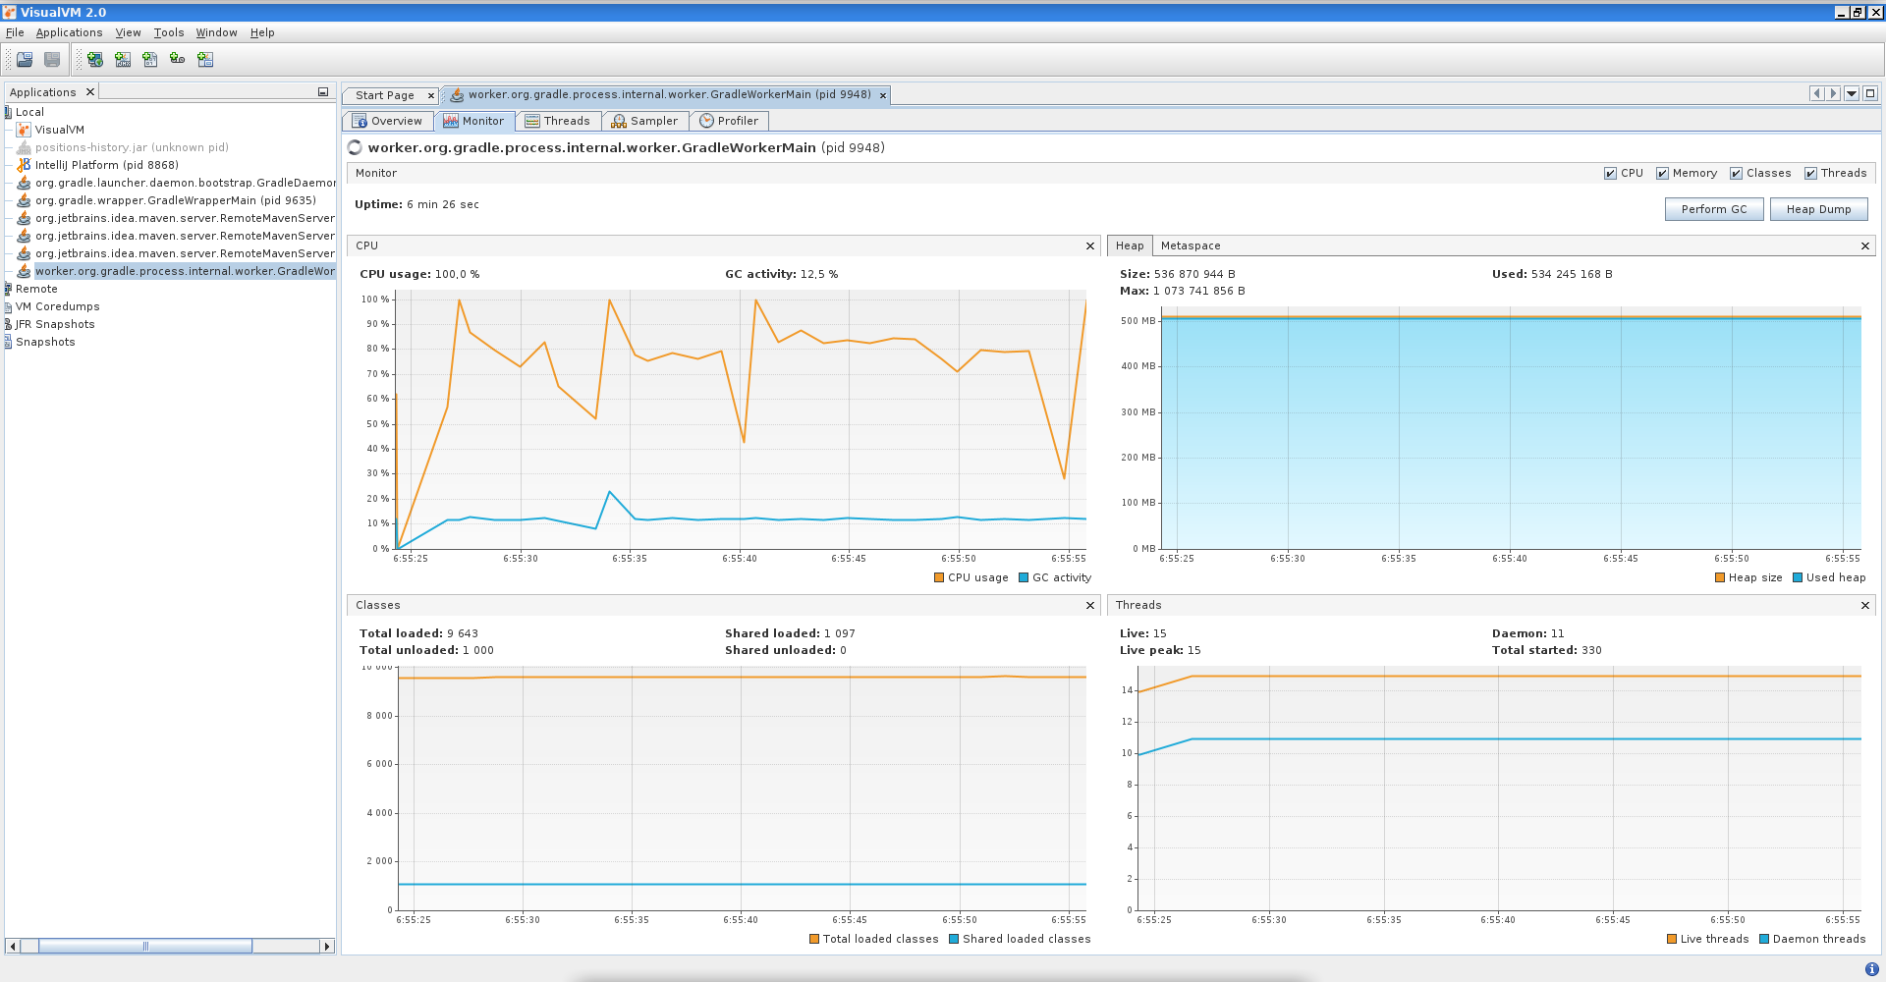Viewport: 1886px width, 982px height.
Task: Click the Applications panel horizontal scrollbar thumb
Action: coord(144,946)
